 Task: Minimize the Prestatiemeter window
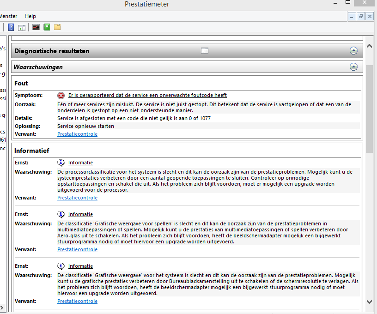point(335,3)
